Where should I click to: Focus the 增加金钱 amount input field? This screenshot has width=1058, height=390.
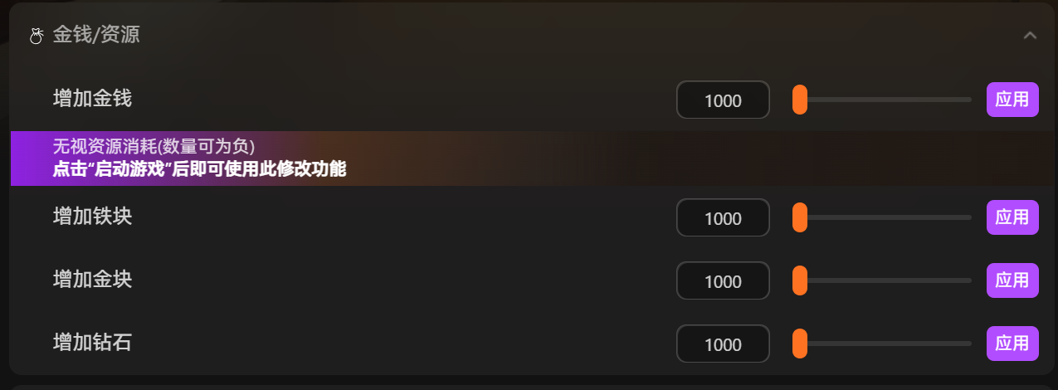point(723,100)
